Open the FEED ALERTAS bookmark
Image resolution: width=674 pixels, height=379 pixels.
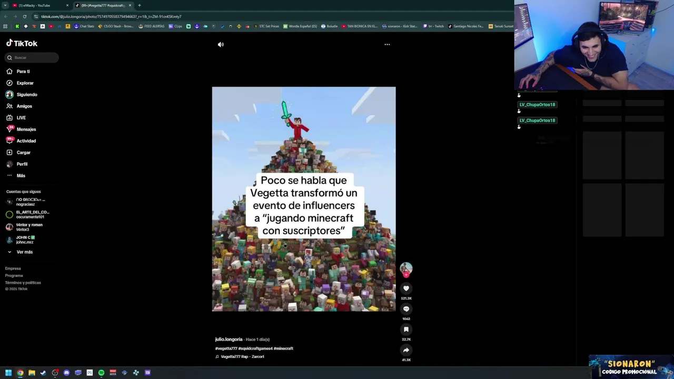152,26
